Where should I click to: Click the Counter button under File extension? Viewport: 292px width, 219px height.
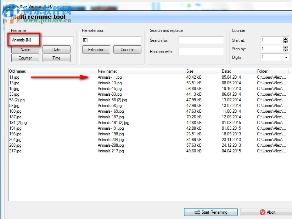[x=127, y=50]
